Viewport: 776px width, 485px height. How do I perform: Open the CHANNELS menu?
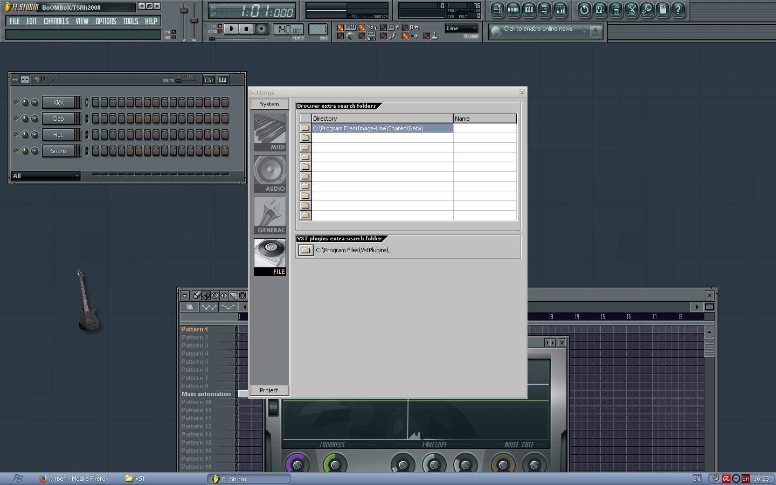tap(56, 21)
